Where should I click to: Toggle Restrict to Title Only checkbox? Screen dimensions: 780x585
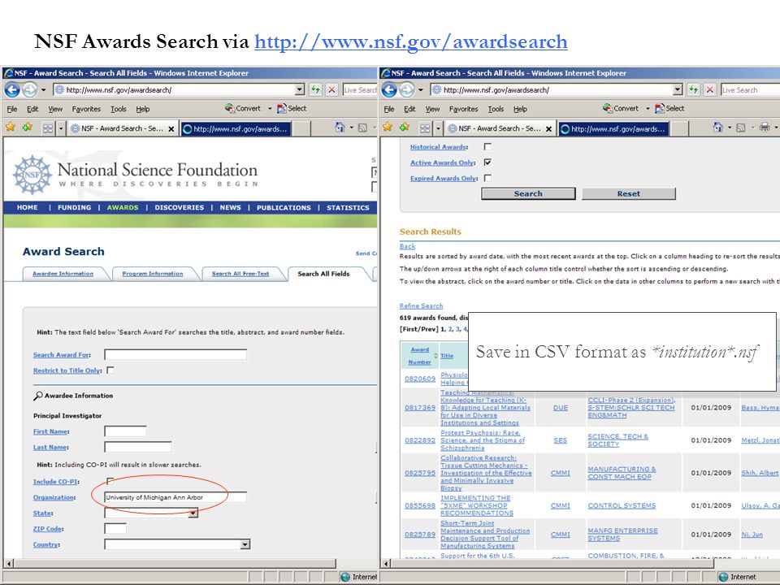pos(110,370)
